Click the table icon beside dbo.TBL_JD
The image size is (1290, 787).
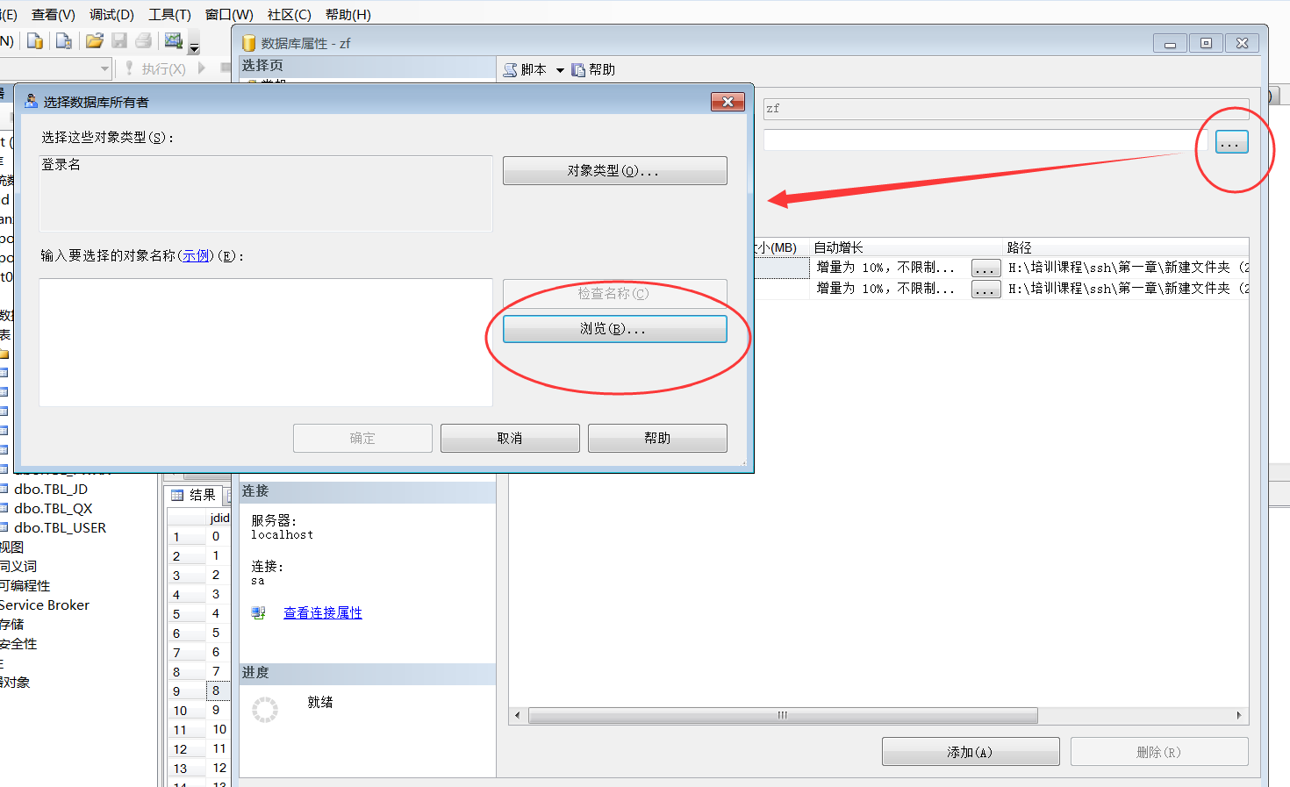point(4,489)
